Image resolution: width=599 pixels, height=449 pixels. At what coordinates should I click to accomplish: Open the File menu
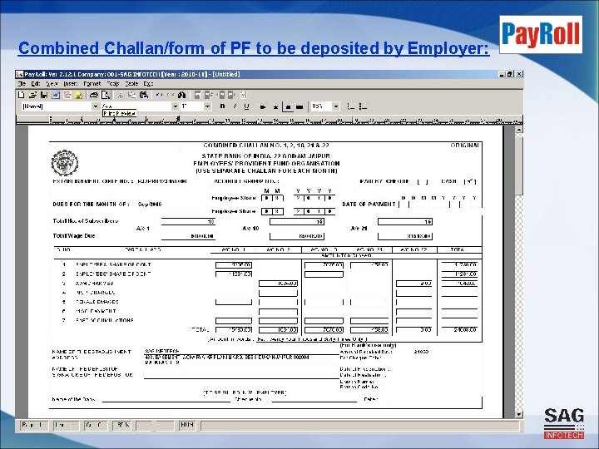point(22,84)
